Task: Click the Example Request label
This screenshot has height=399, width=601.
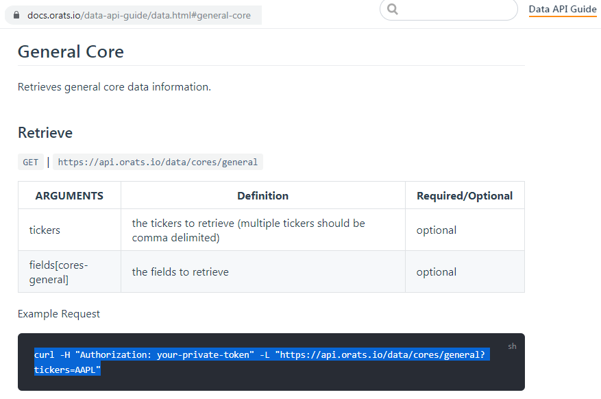Action: 58,313
